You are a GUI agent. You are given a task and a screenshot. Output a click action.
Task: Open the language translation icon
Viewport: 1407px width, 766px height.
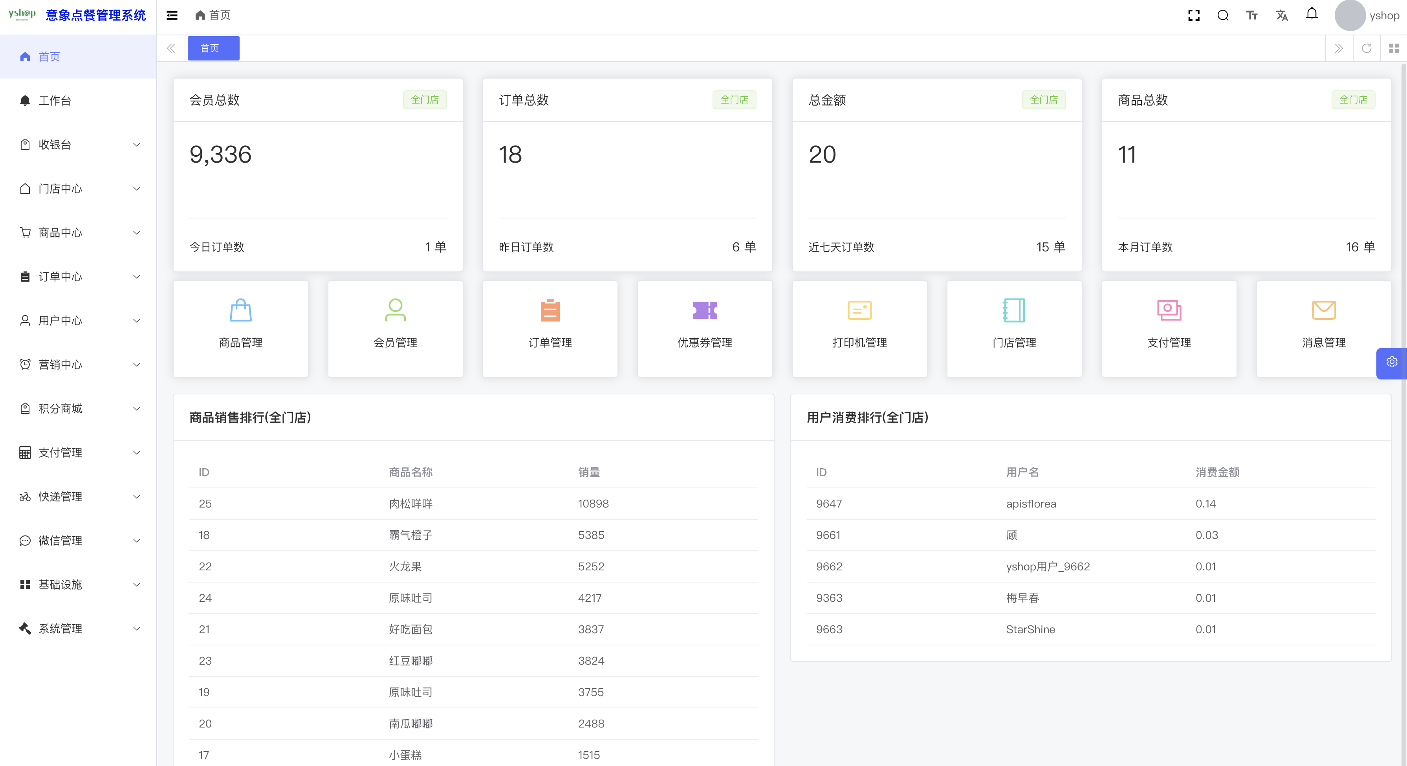tap(1281, 15)
